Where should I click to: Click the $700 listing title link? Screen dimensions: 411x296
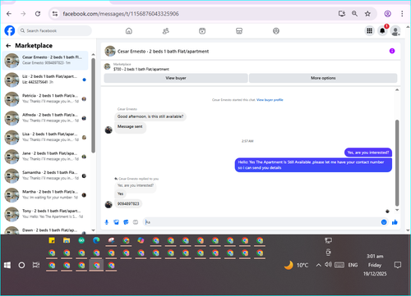tap(141, 69)
